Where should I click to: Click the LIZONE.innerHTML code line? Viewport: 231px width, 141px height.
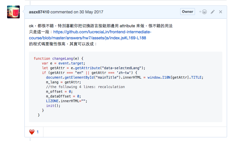67,101
